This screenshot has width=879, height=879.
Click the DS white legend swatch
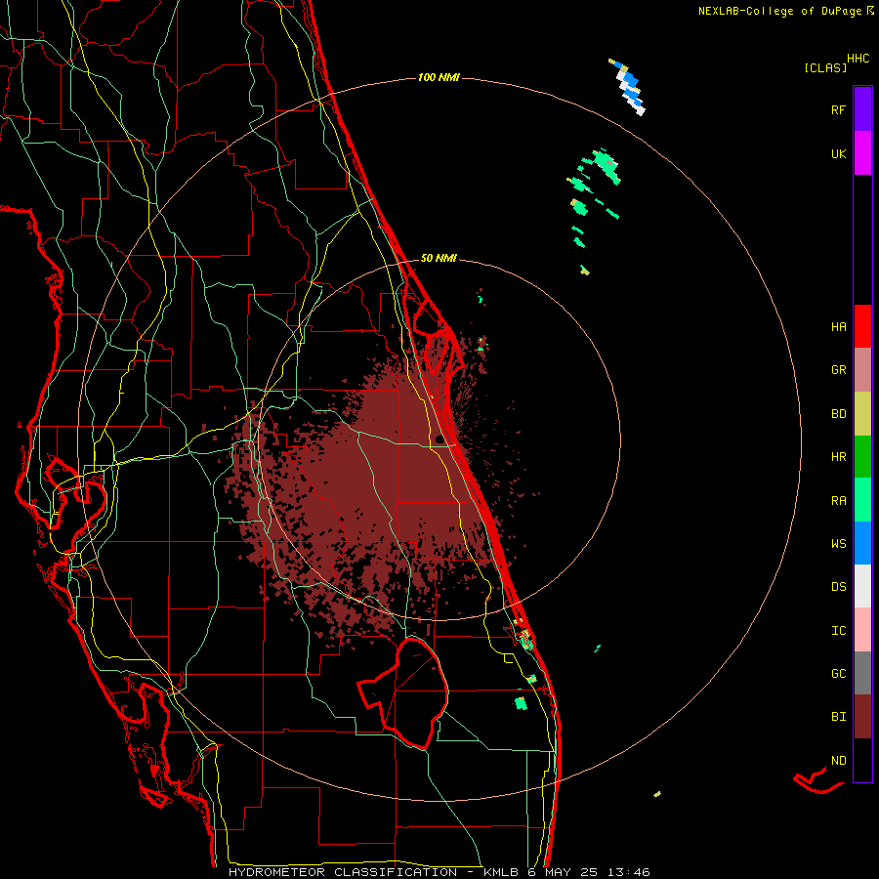tap(862, 586)
